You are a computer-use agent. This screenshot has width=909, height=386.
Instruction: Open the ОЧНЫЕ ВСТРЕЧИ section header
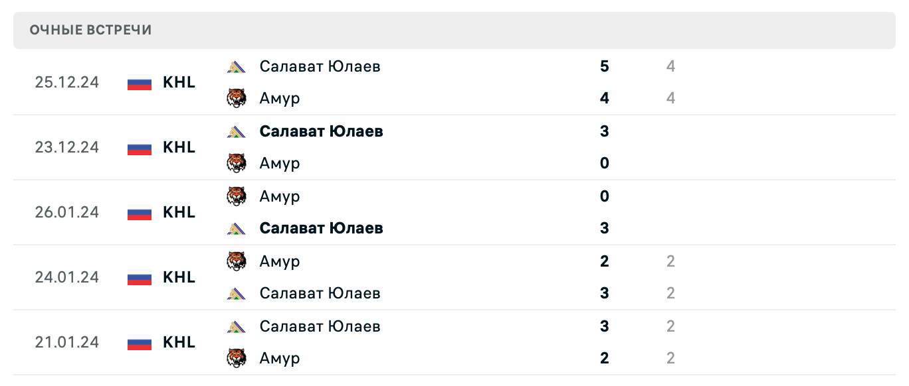90,29
